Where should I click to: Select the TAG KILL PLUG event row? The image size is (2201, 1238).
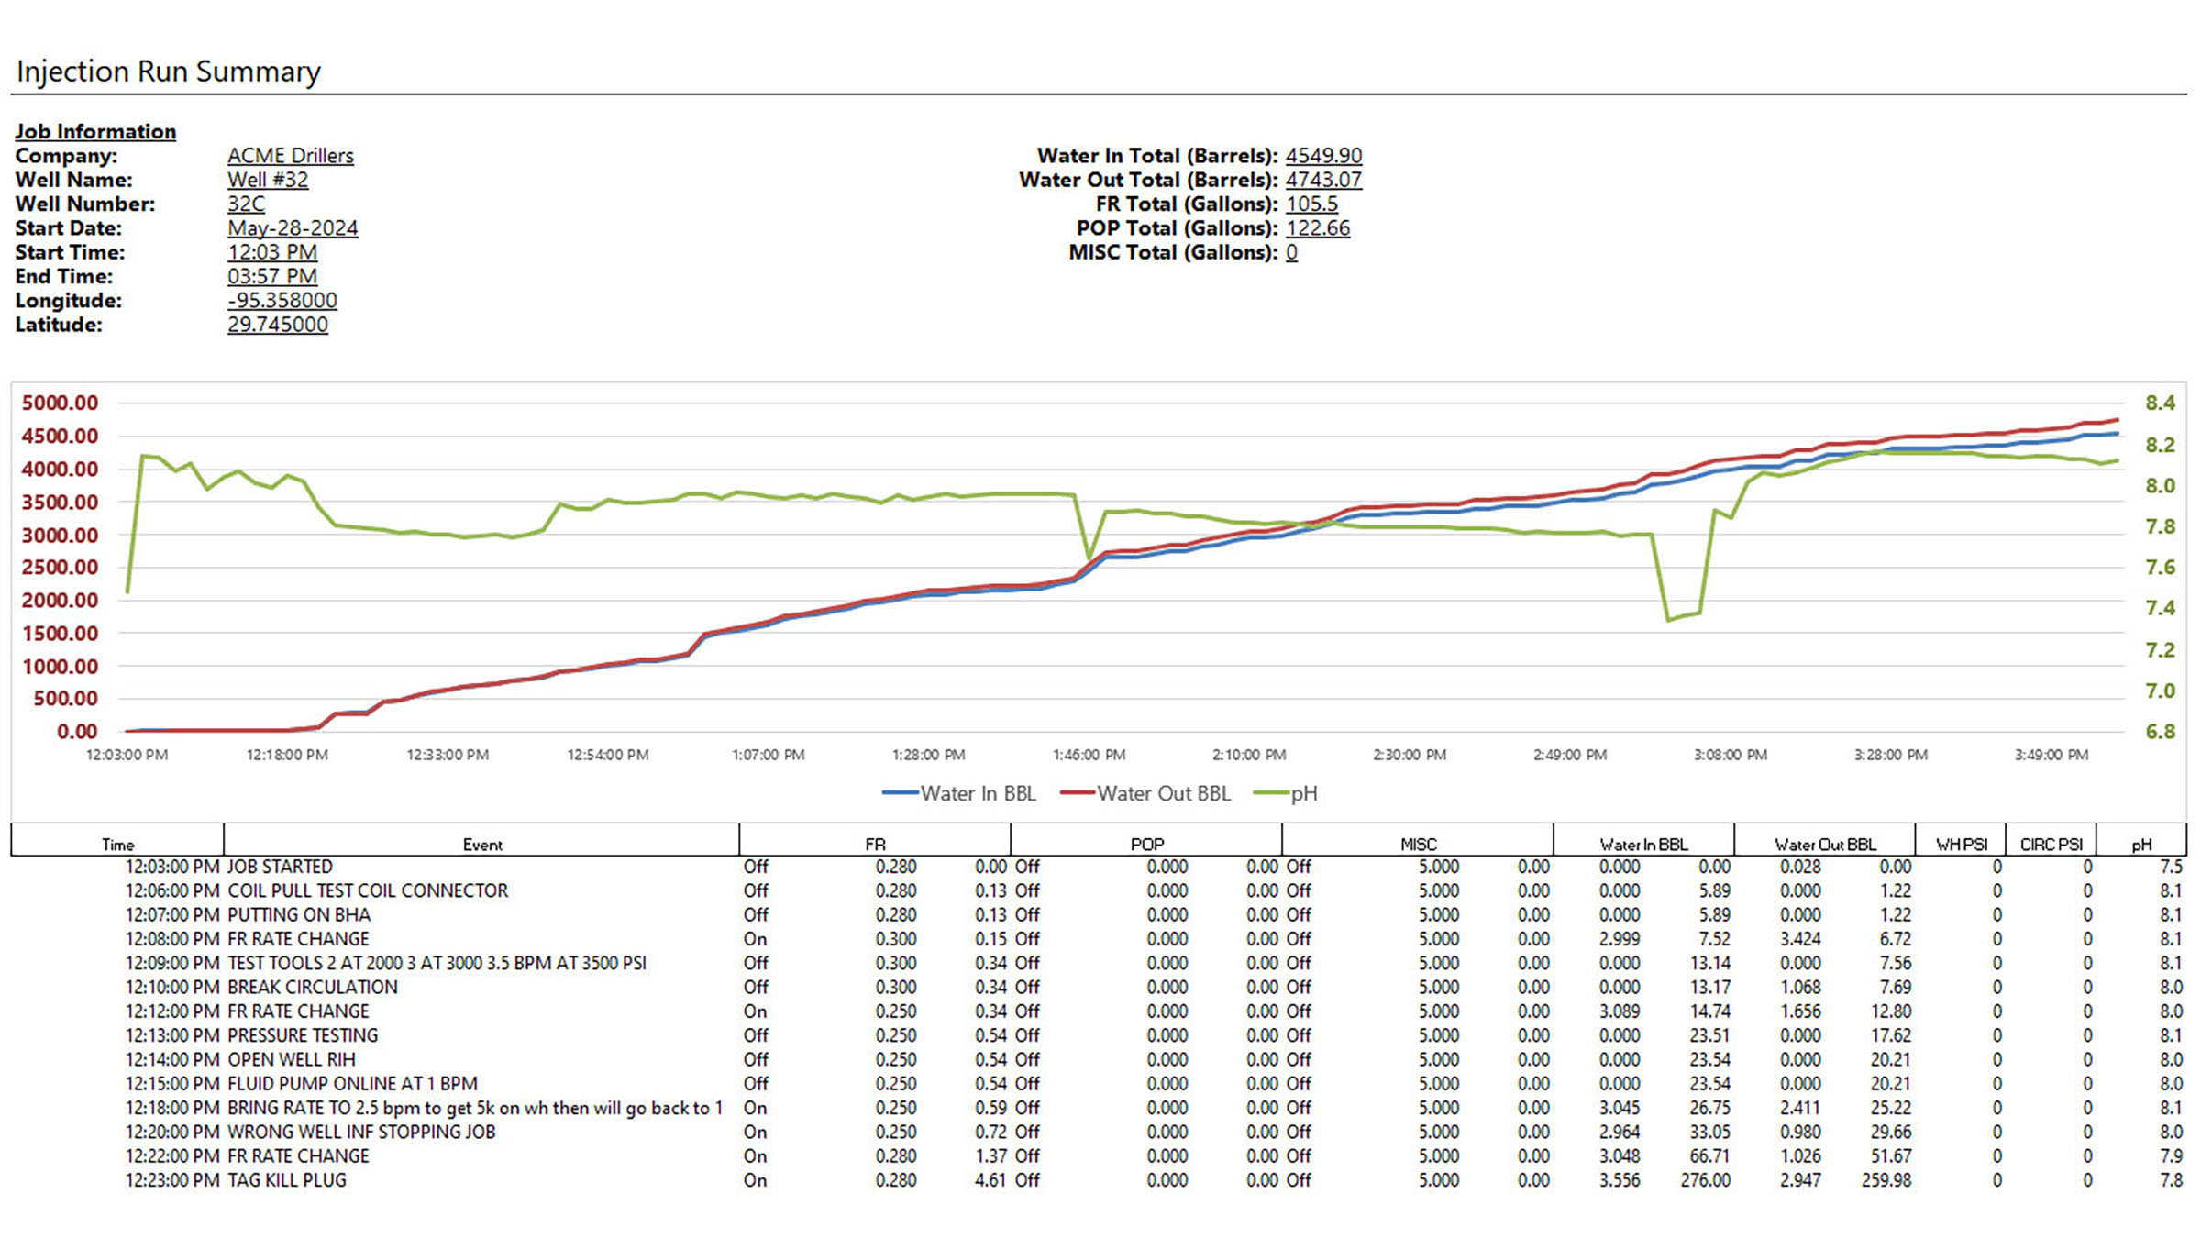pos(287,1180)
